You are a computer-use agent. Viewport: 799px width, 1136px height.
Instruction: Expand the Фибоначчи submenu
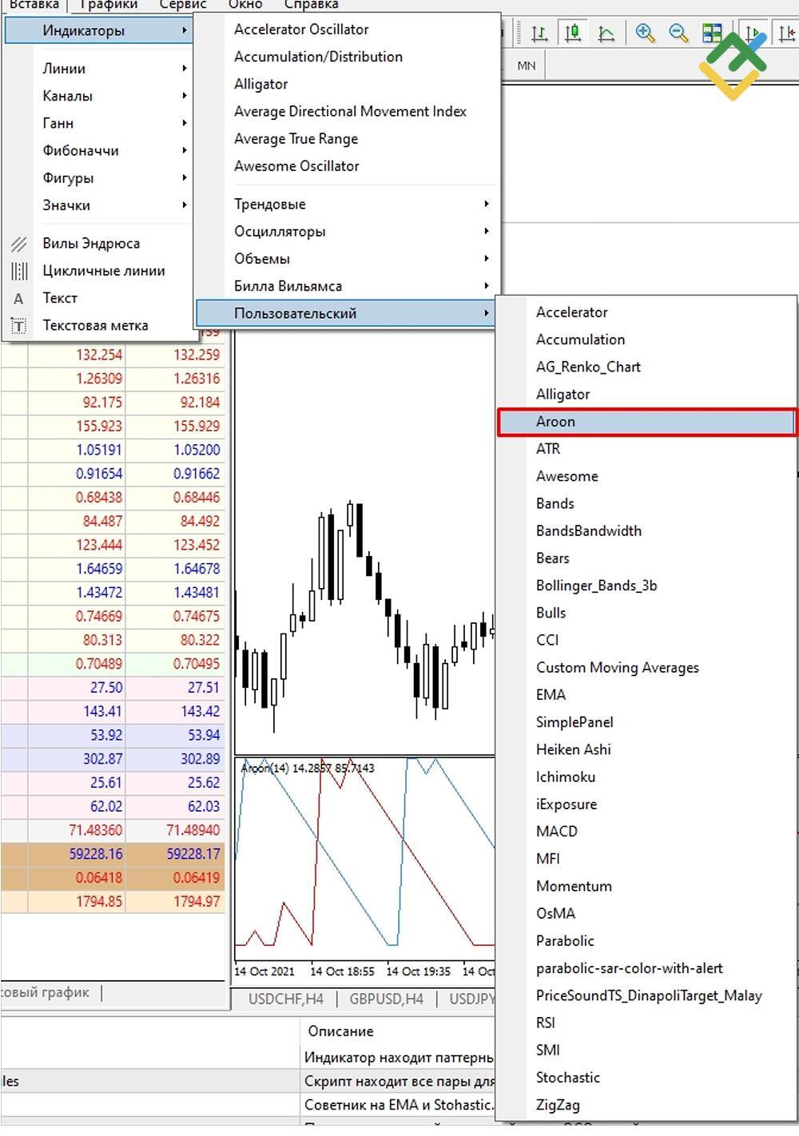point(97,150)
